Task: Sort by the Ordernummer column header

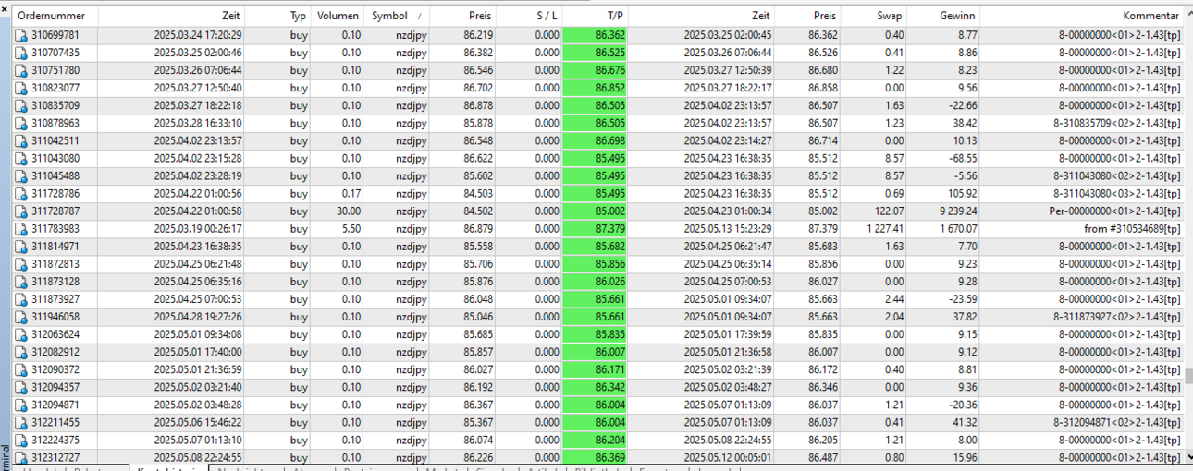Action: coord(55,16)
